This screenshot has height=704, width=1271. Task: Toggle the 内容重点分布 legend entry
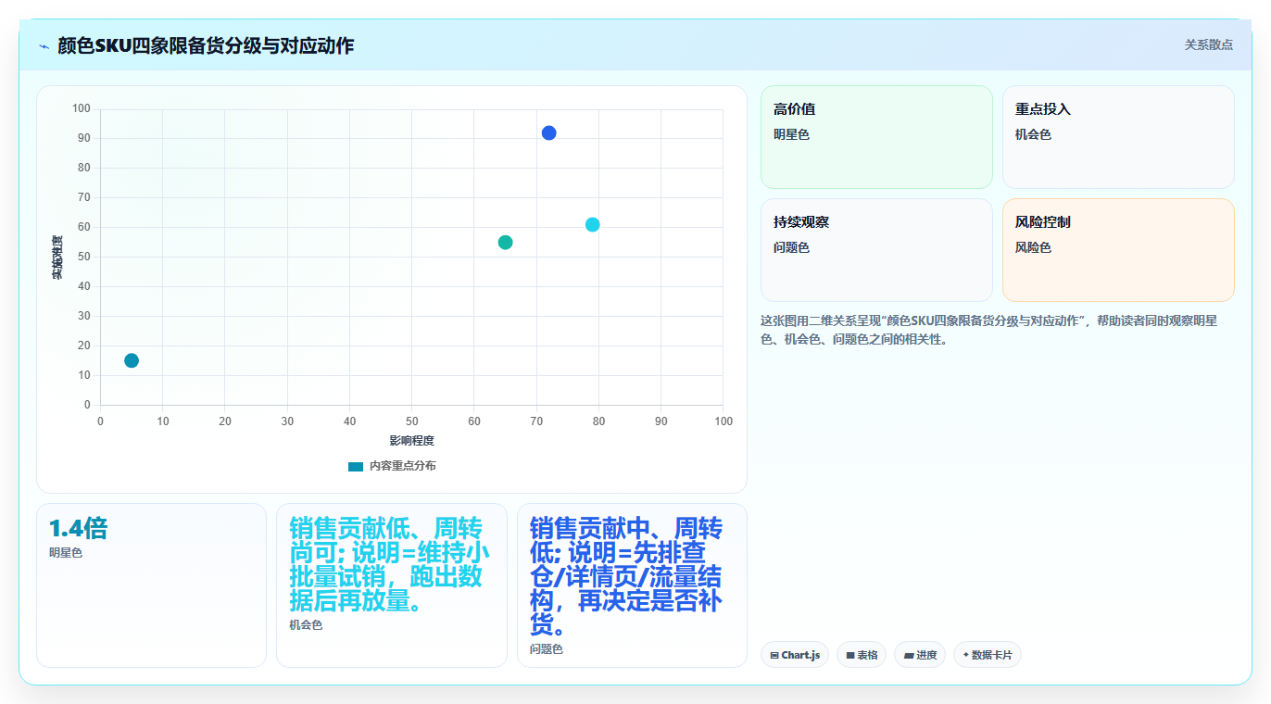coord(392,466)
